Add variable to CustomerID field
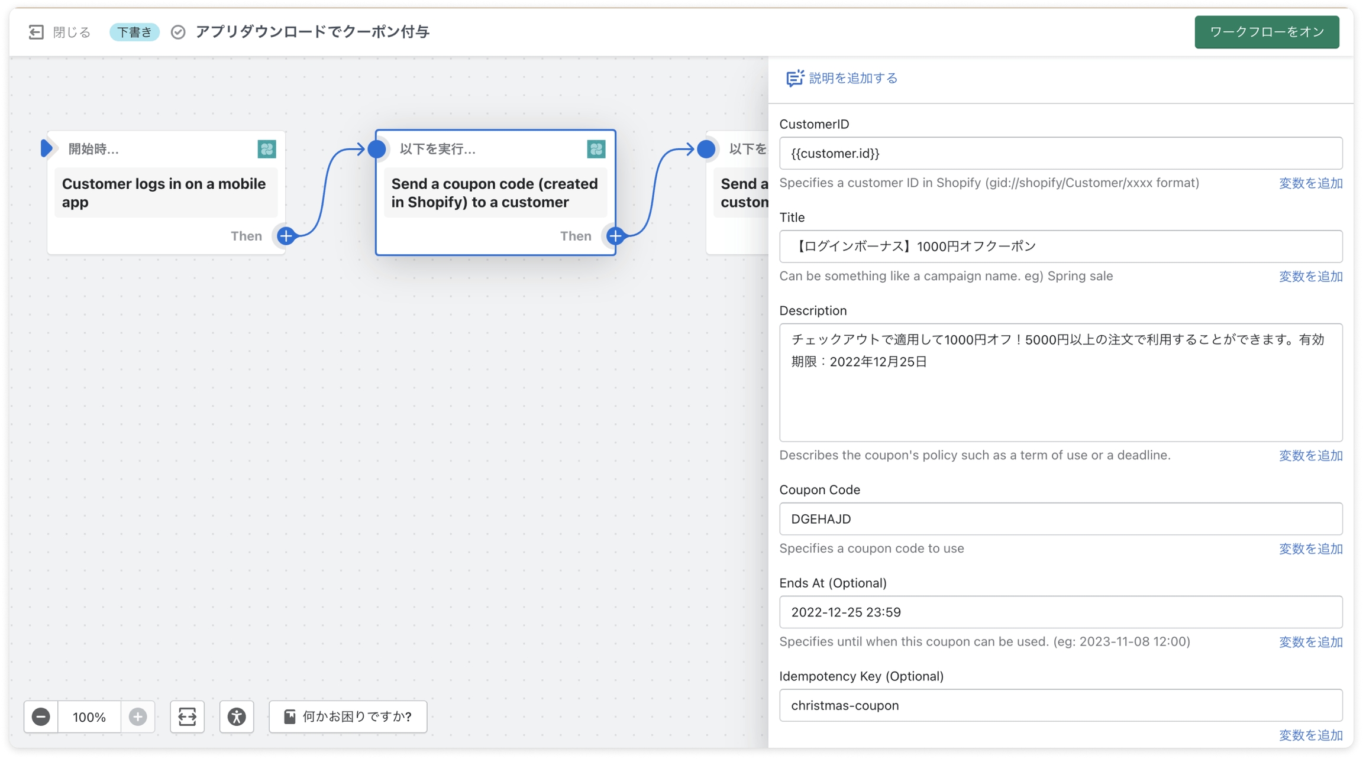The height and width of the screenshot is (759, 1363). point(1310,183)
